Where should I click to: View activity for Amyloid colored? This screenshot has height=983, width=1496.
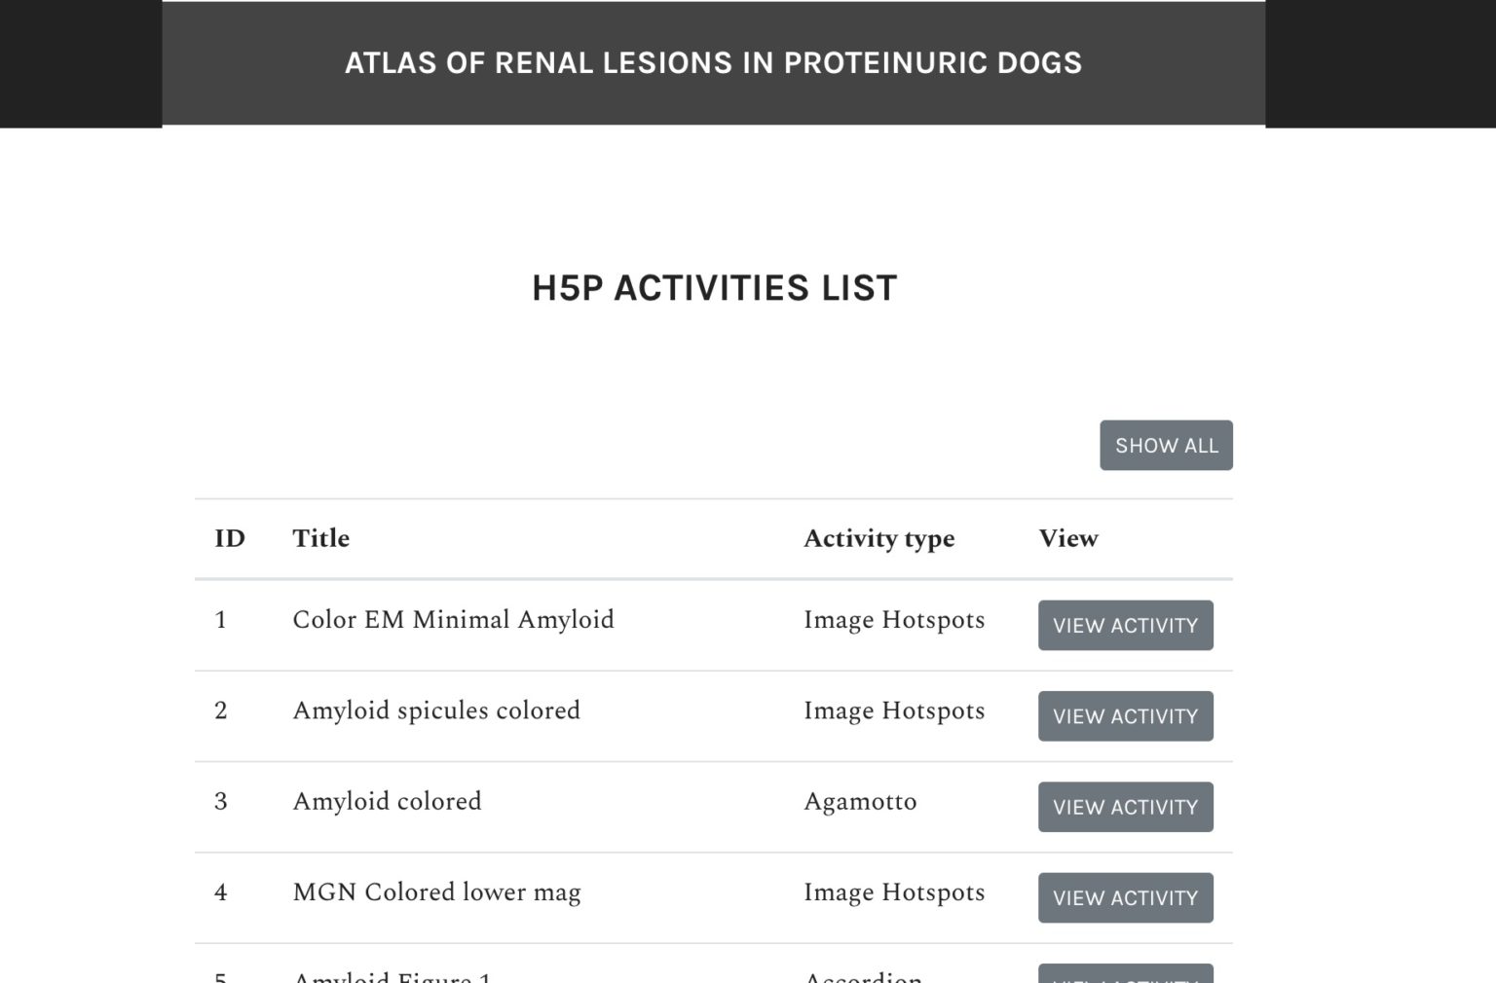click(x=1125, y=806)
